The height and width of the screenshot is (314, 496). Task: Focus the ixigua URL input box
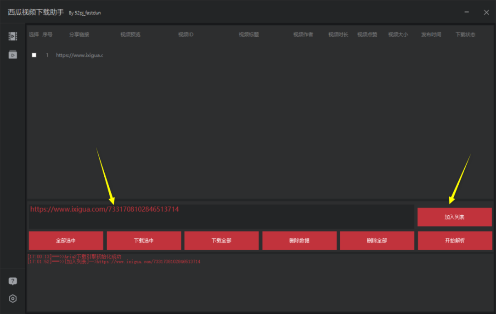(x=221, y=217)
